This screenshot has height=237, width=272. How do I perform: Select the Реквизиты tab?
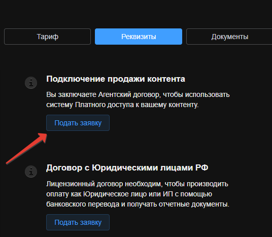(139, 37)
